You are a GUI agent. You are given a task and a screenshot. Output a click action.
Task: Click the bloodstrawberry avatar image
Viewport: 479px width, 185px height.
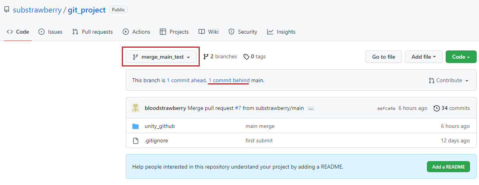pyautogui.click(x=136, y=108)
